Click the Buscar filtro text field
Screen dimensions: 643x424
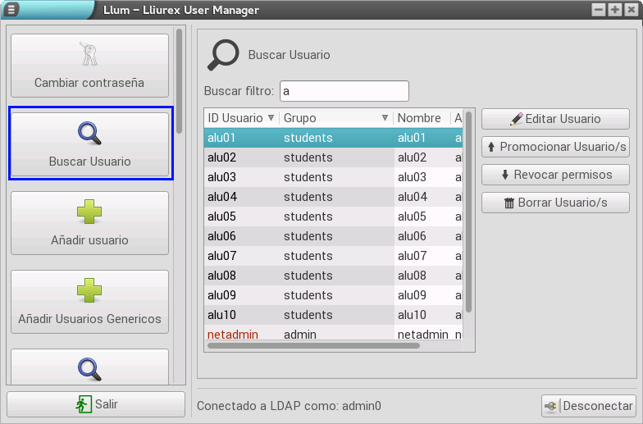click(344, 91)
